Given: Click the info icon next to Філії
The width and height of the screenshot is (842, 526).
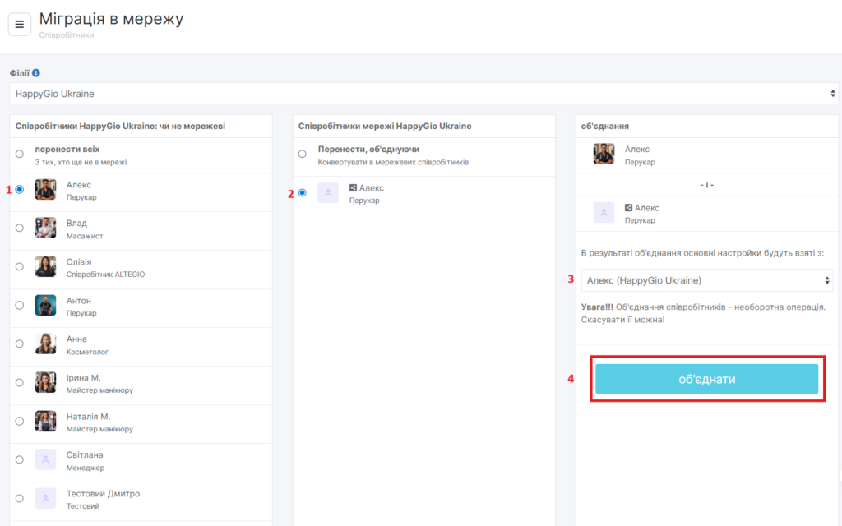Looking at the screenshot, I should coord(36,73).
